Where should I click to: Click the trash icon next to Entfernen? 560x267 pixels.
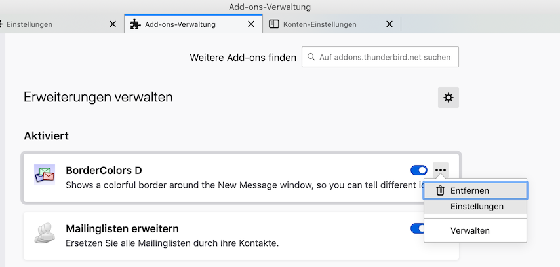tap(440, 190)
